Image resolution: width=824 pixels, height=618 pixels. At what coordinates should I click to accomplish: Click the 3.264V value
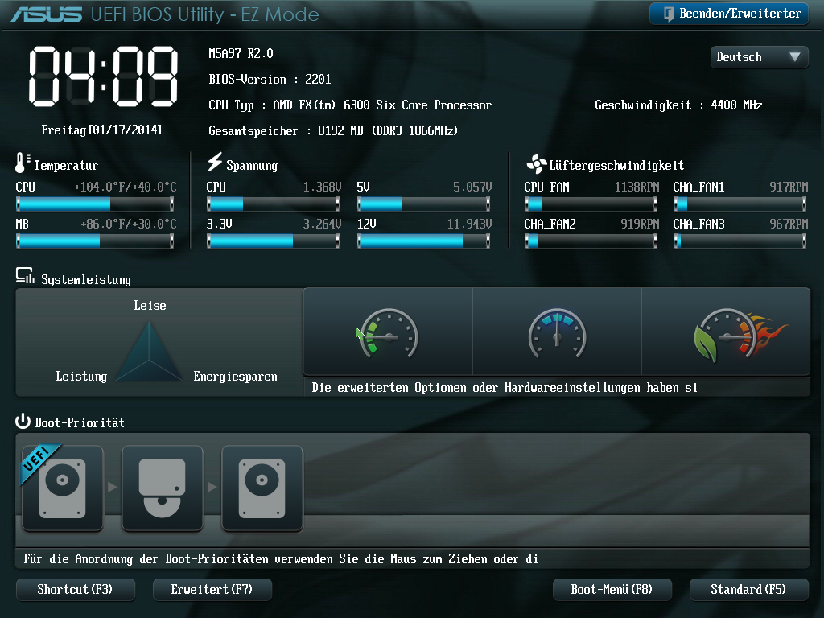322,225
